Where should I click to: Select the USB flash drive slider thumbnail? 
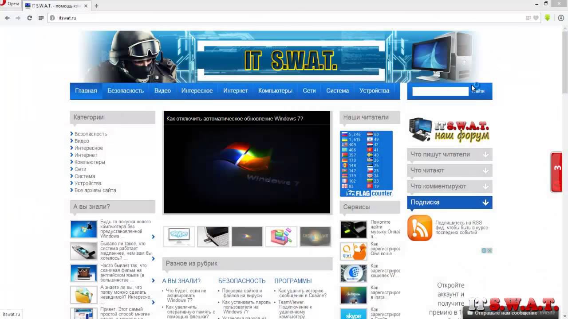point(213,236)
